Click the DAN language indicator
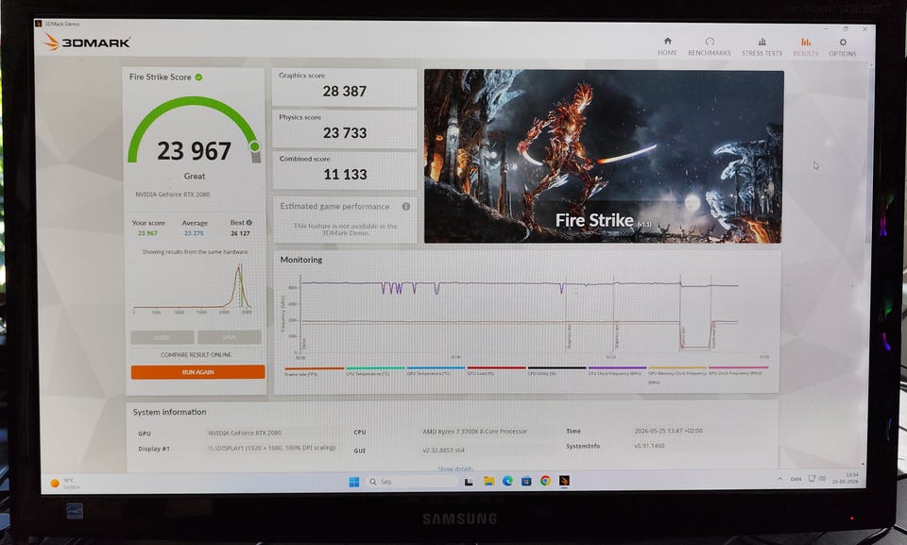The height and width of the screenshot is (545, 907). [x=796, y=479]
